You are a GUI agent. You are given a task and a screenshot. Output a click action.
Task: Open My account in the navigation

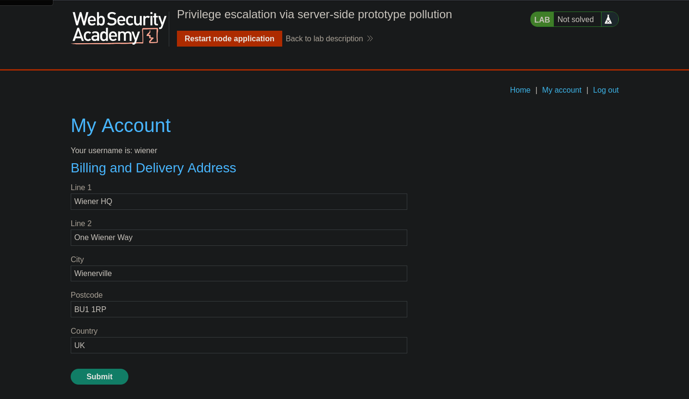[562, 90]
